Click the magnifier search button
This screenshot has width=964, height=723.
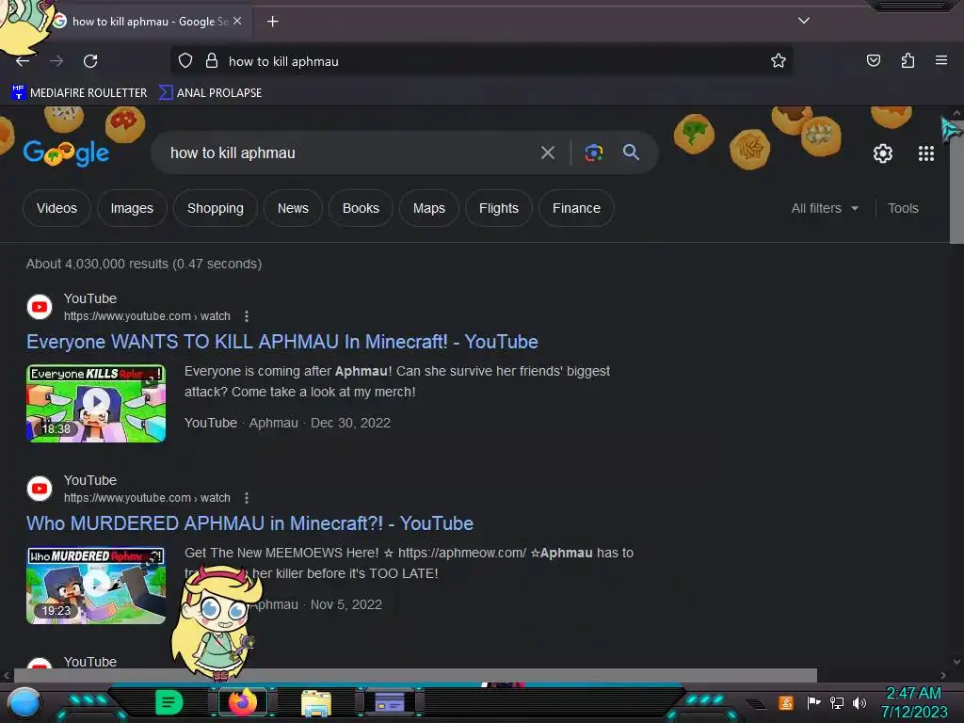[631, 153]
